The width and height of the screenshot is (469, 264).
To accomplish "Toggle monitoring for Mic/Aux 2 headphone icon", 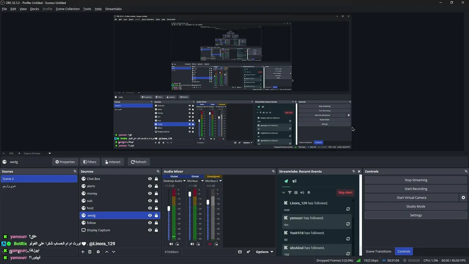I will [216, 244].
